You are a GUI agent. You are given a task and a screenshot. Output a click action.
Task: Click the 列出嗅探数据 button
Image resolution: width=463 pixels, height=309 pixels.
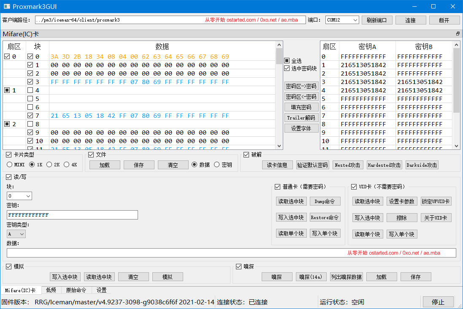pos(347,277)
